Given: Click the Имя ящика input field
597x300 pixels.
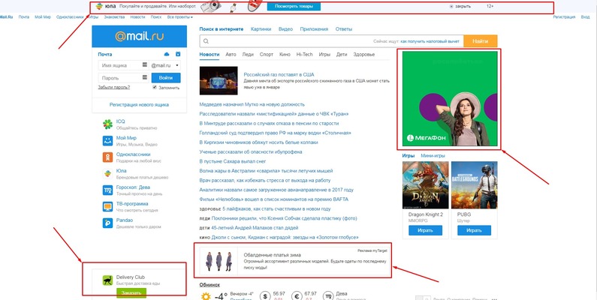Looking at the screenshot, I should tap(122, 66).
